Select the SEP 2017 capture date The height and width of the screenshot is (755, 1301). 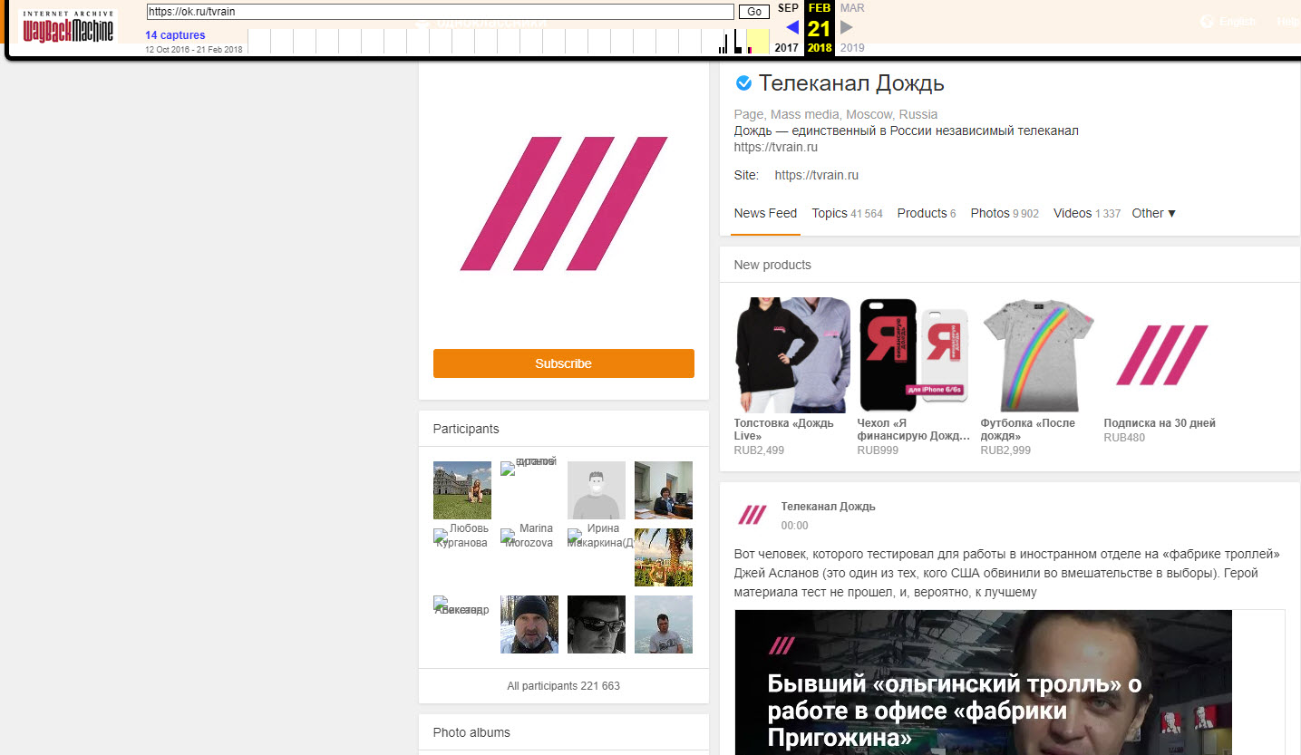point(787,27)
